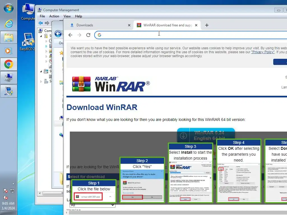This screenshot has width=287, height=215.
Task: Open the Privacy Policy link
Action: 263,52
